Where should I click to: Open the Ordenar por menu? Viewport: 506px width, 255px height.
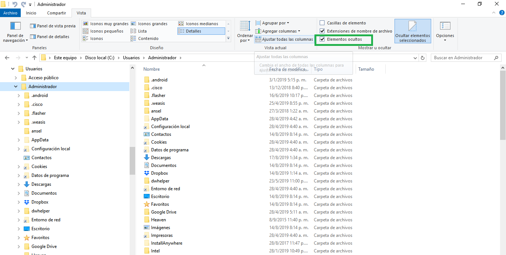(244, 31)
